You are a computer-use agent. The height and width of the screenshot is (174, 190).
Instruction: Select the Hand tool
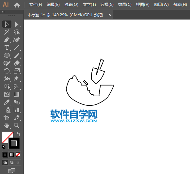(x=7, y=126)
